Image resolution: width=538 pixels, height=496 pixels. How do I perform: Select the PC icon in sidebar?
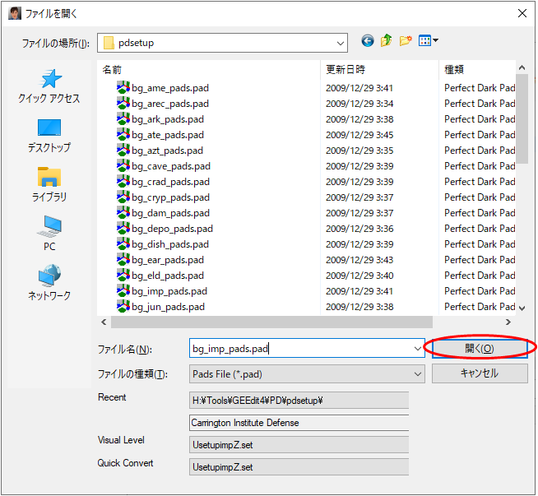point(49,234)
